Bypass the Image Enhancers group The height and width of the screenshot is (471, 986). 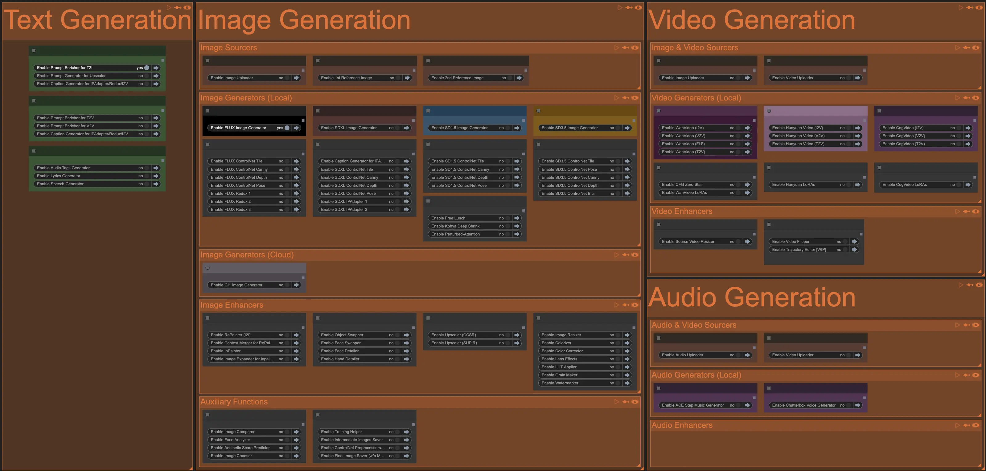pyautogui.click(x=626, y=305)
